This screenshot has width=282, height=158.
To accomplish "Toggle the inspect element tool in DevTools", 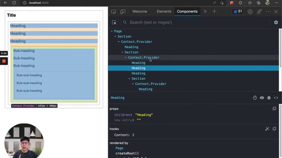I will coord(114,12).
